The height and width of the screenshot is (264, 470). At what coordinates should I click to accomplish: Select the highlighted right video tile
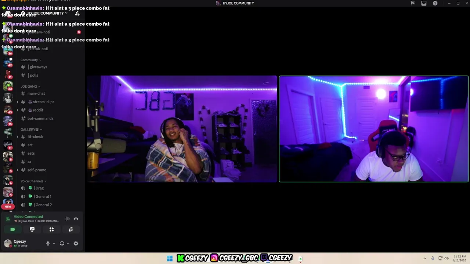[x=374, y=129]
